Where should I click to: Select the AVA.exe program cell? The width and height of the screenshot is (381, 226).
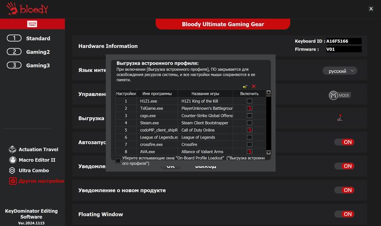pyautogui.click(x=157, y=152)
